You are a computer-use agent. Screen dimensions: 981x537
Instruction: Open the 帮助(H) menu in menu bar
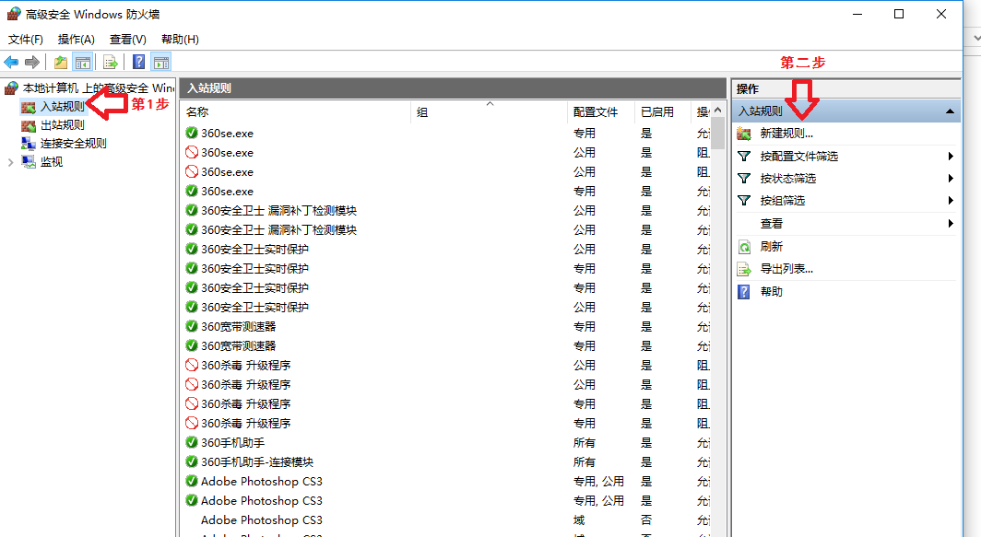(180, 40)
